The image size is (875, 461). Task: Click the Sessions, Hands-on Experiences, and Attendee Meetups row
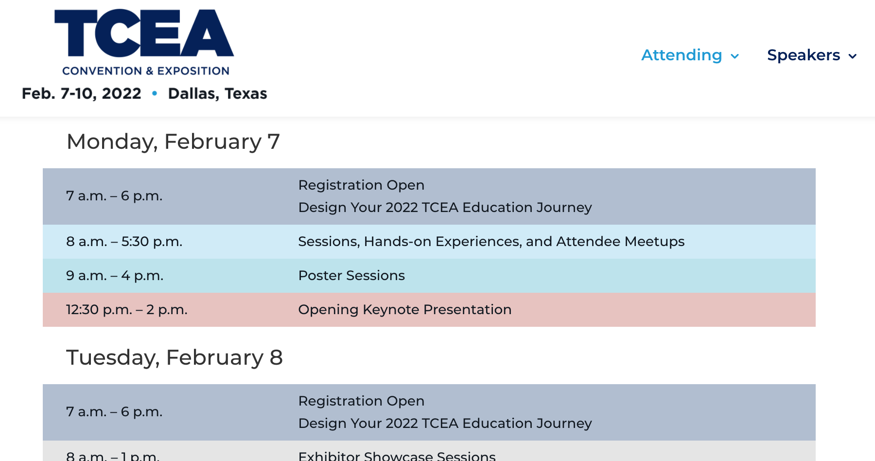[491, 241]
